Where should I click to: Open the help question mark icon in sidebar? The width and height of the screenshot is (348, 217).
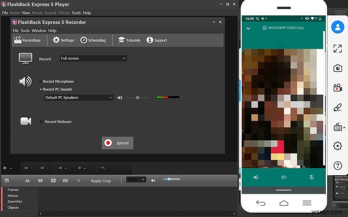338,165
